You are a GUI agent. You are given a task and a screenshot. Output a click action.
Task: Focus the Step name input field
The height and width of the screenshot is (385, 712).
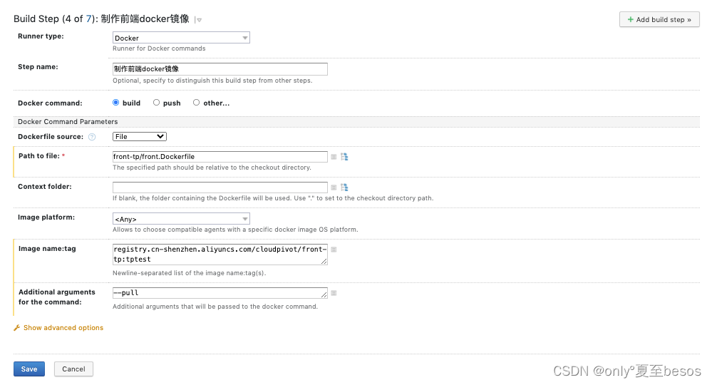pos(220,69)
